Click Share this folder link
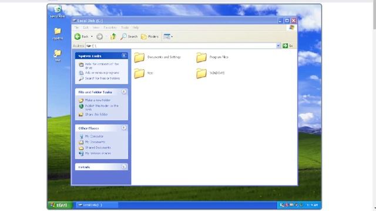Viewport: 376px width, 211px height. [96, 115]
